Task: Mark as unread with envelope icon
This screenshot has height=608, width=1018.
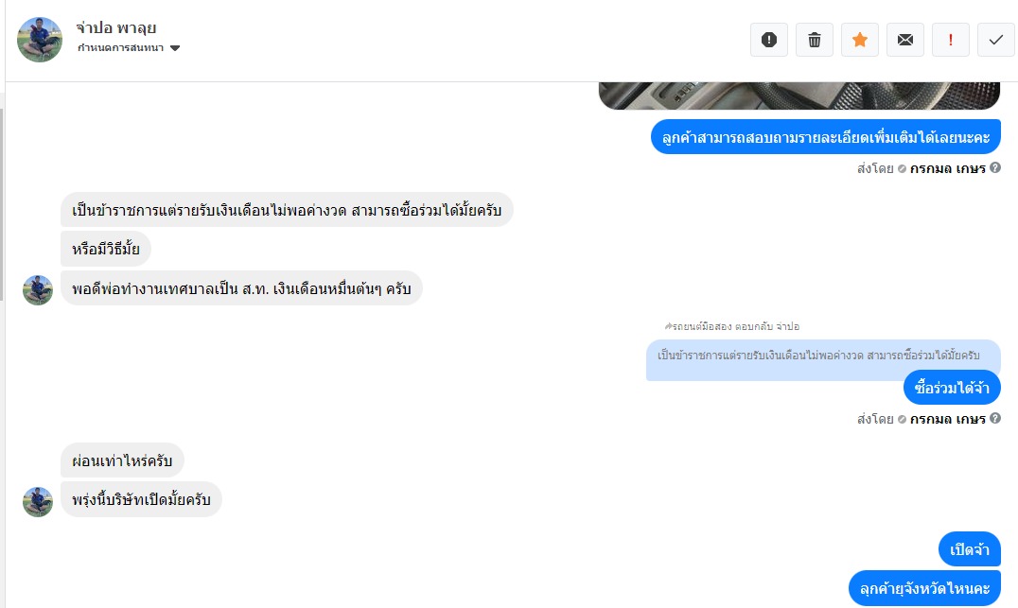Action: point(905,40)
